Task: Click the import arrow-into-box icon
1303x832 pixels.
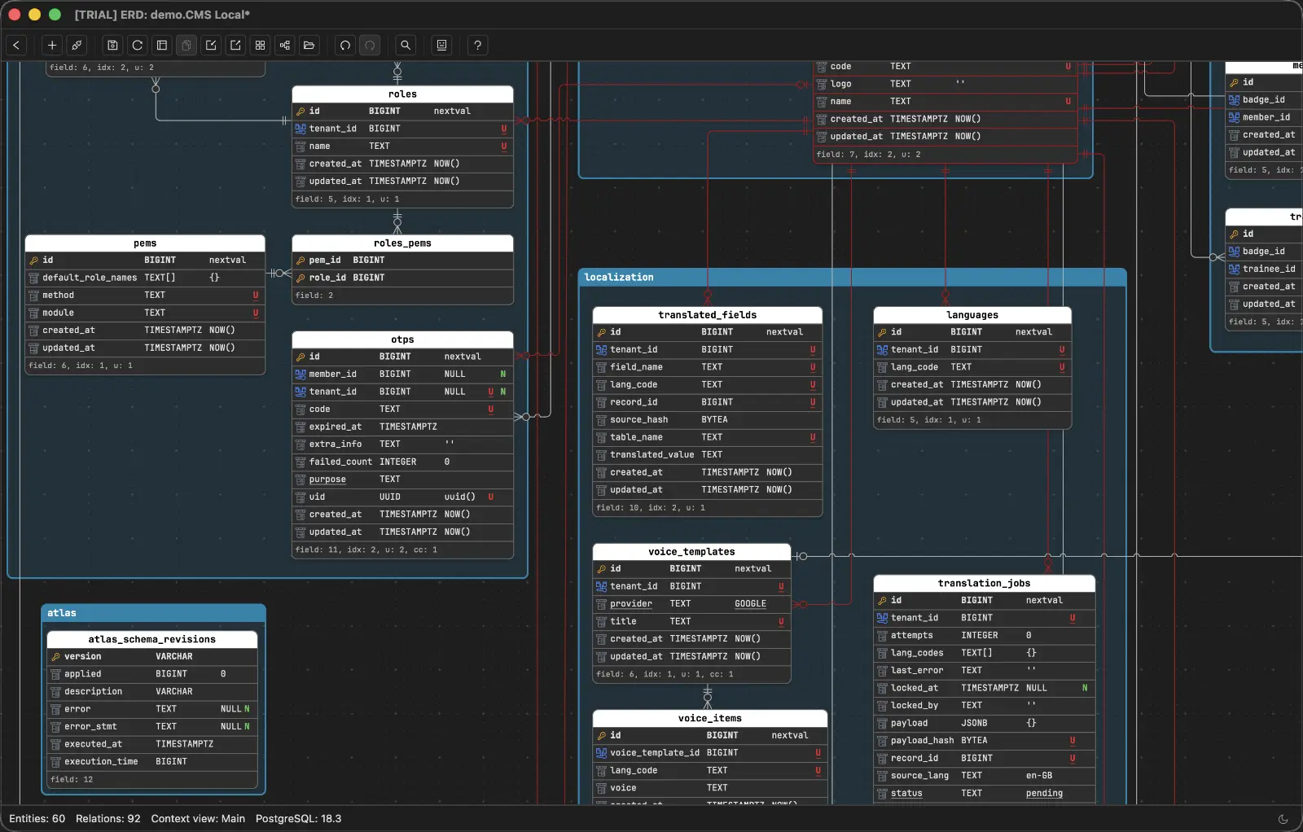Action: click(x=211, y=46)
